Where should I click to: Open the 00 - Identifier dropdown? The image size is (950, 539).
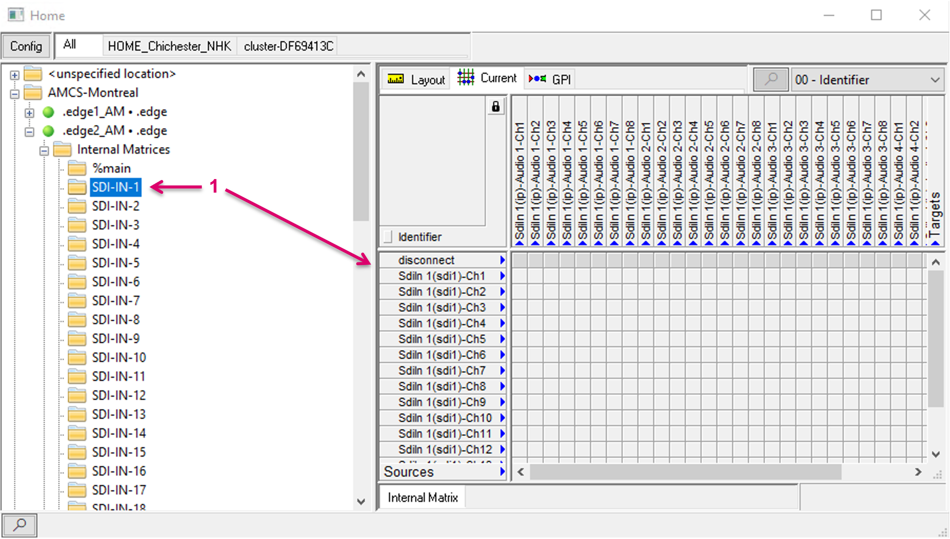[x=867, y=80]
